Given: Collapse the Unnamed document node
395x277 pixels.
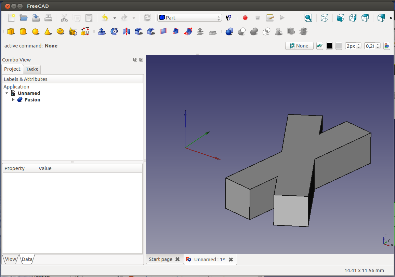Looking at the screenshot, I should pyautogui.click(x=7, y=93).
